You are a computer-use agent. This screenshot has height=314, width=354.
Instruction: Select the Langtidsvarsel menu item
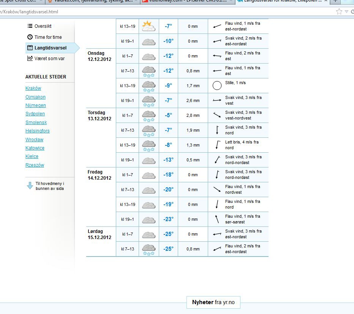pyautogui.click(x=51, y=48)
